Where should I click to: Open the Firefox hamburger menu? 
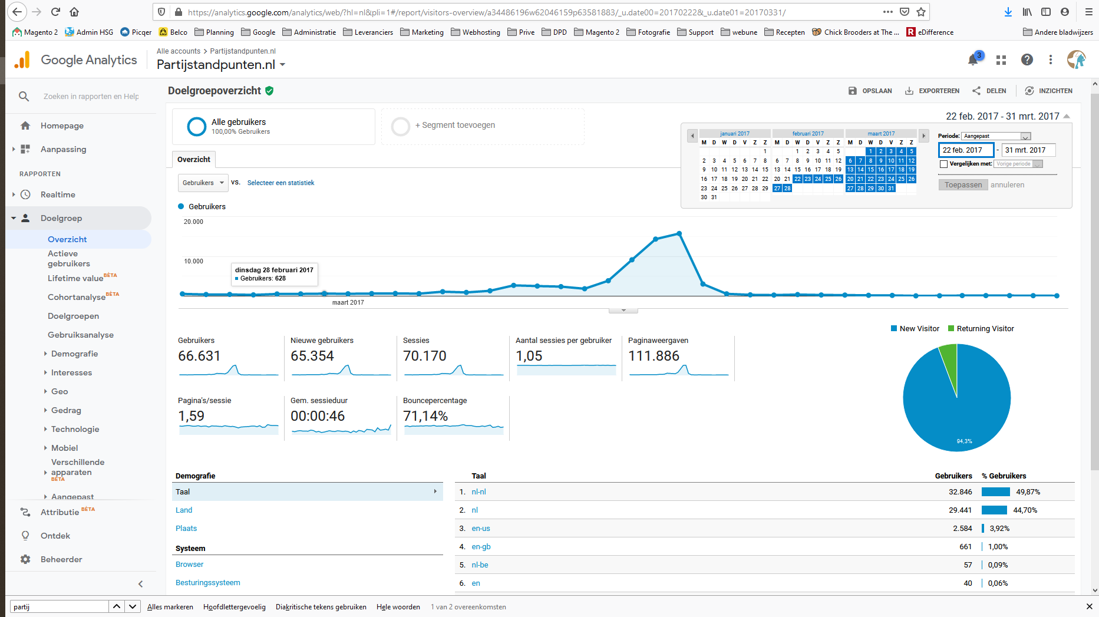(x=1088, y=12)
